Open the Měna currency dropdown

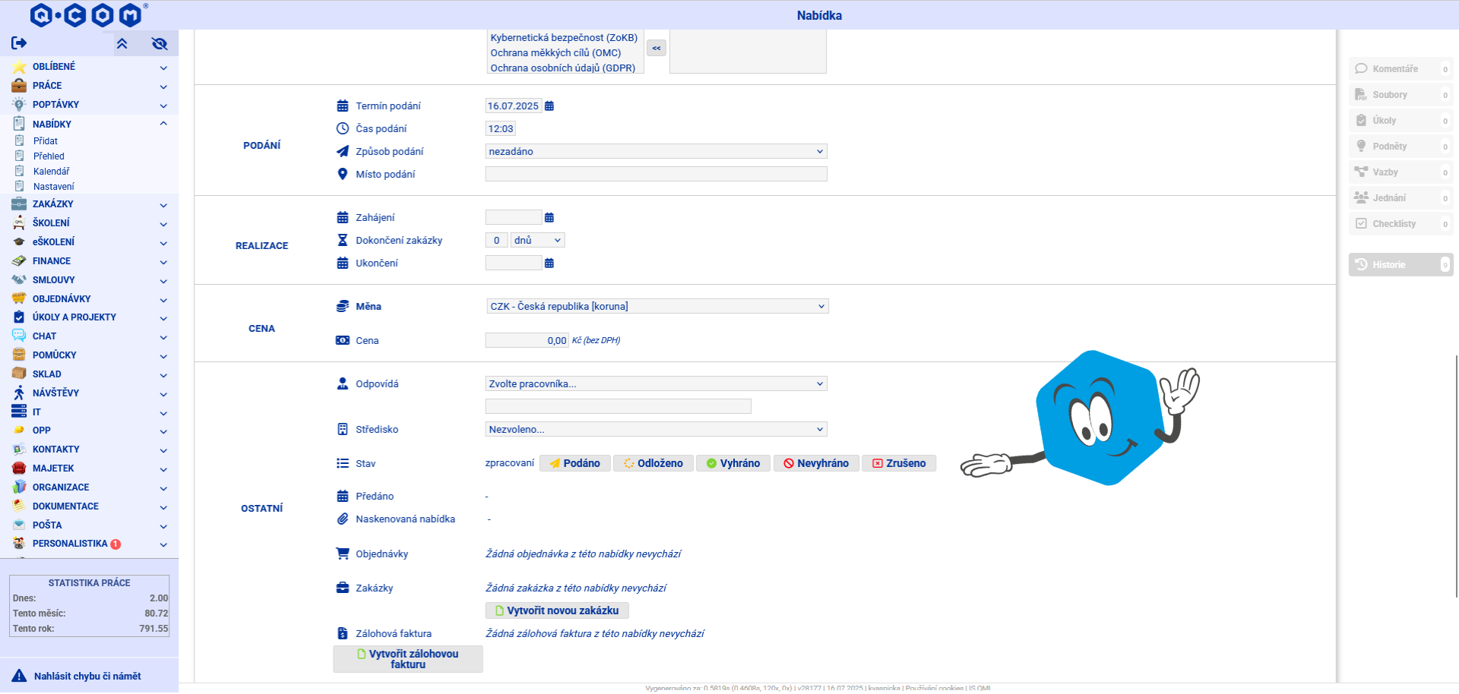coord(657,307)
